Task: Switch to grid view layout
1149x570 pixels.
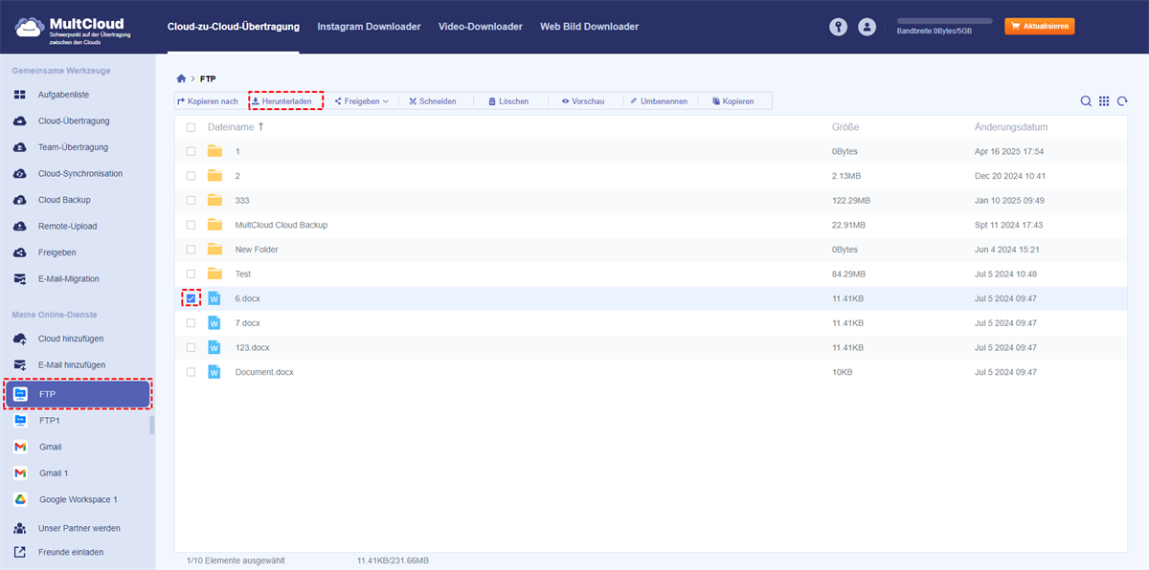Action: click(1104, 101)
